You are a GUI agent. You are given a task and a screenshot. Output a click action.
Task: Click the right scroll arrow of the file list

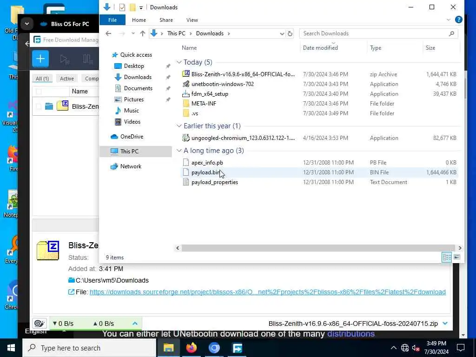click(460, 248)
